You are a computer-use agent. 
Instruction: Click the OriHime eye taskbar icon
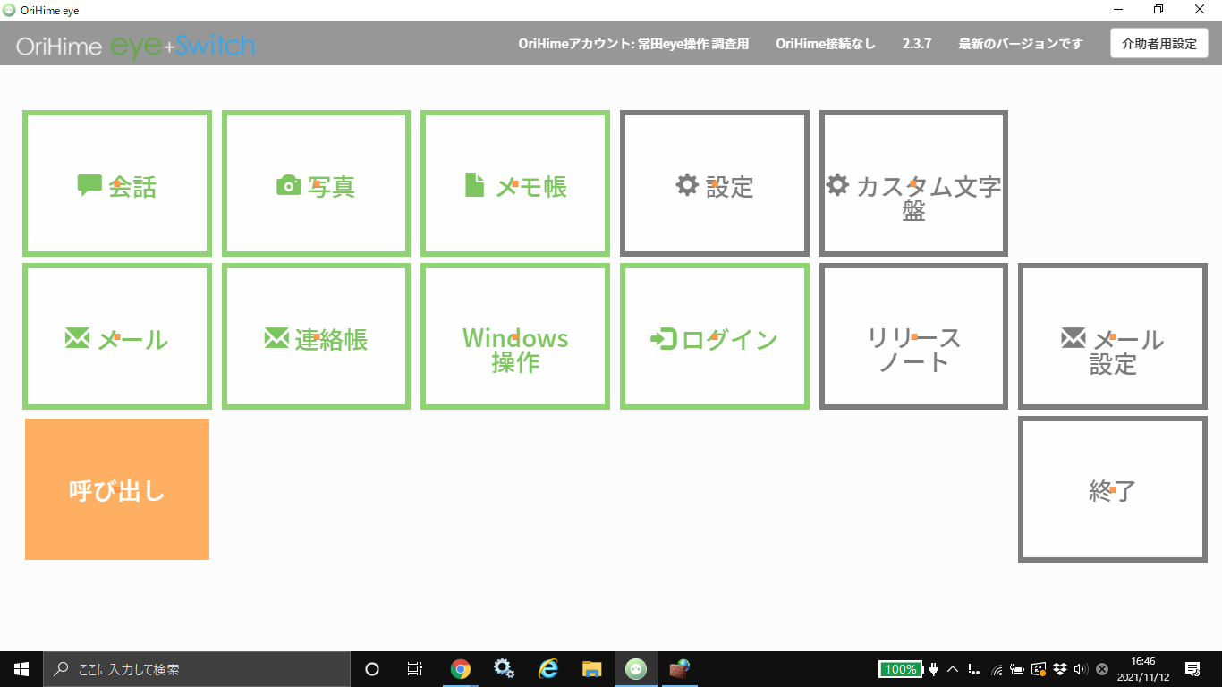tap(636, 669)
